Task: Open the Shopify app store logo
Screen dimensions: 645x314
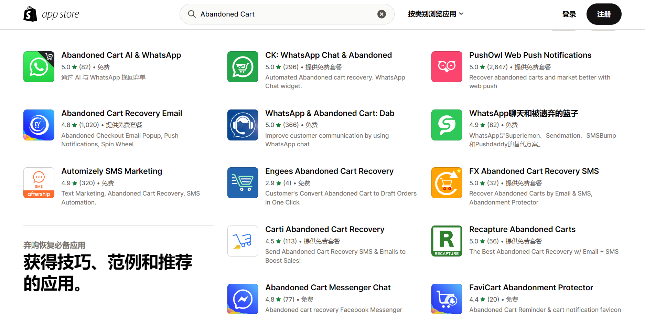Action: tap(51, 14)
